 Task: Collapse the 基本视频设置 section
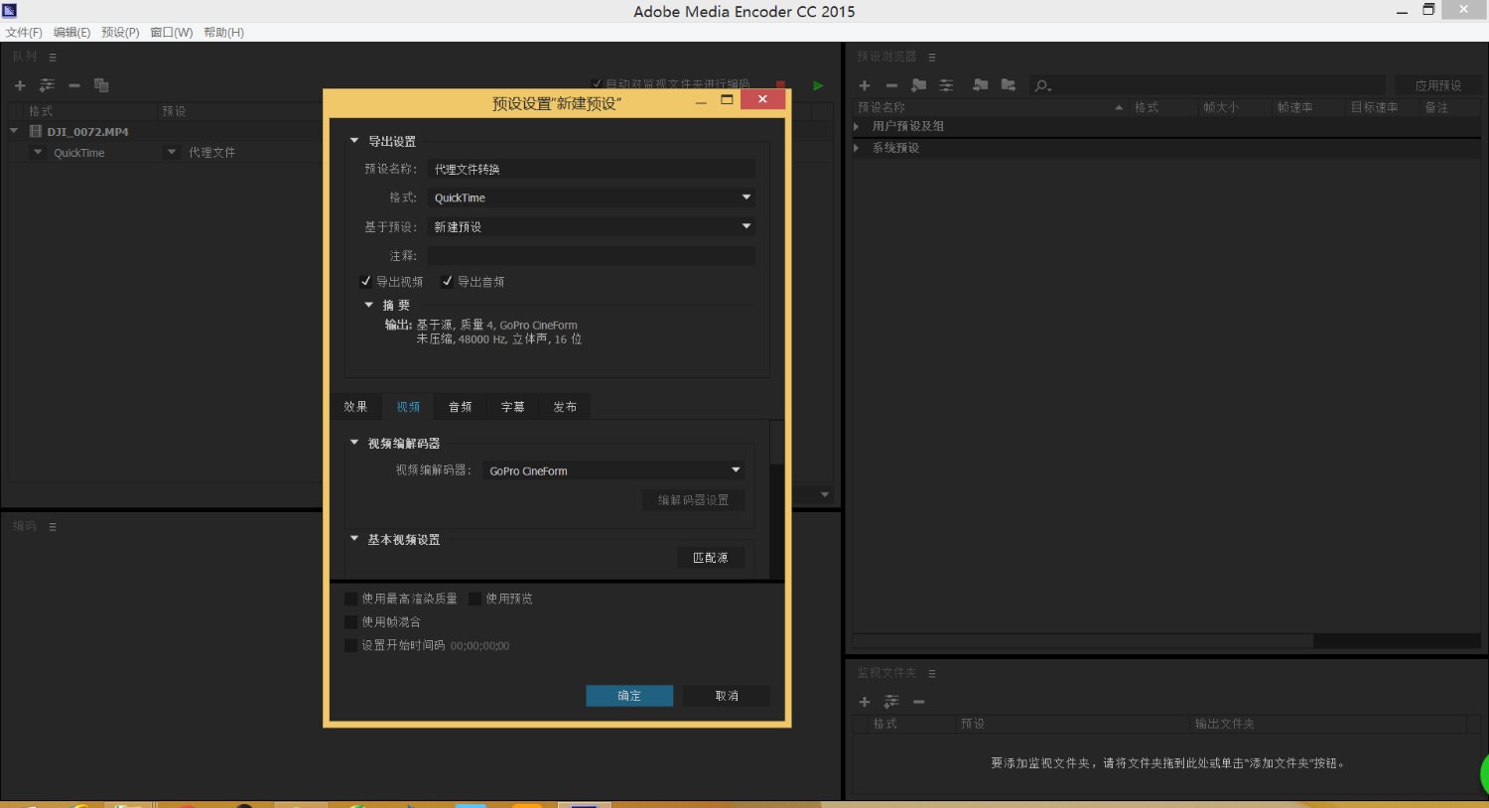[354, 539]
